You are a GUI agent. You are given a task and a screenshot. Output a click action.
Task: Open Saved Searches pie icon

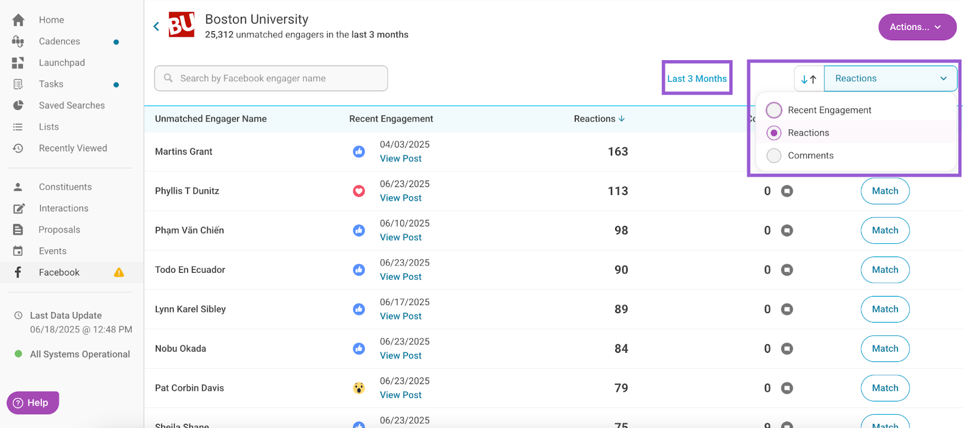(18, 105)
